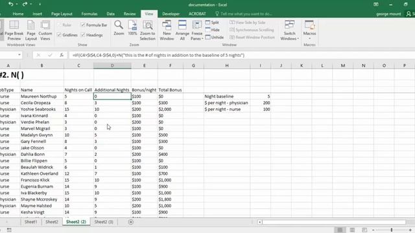Click the Undo arrow in the title bar
The height and width of the screenshot is (233, 415).
11,4
